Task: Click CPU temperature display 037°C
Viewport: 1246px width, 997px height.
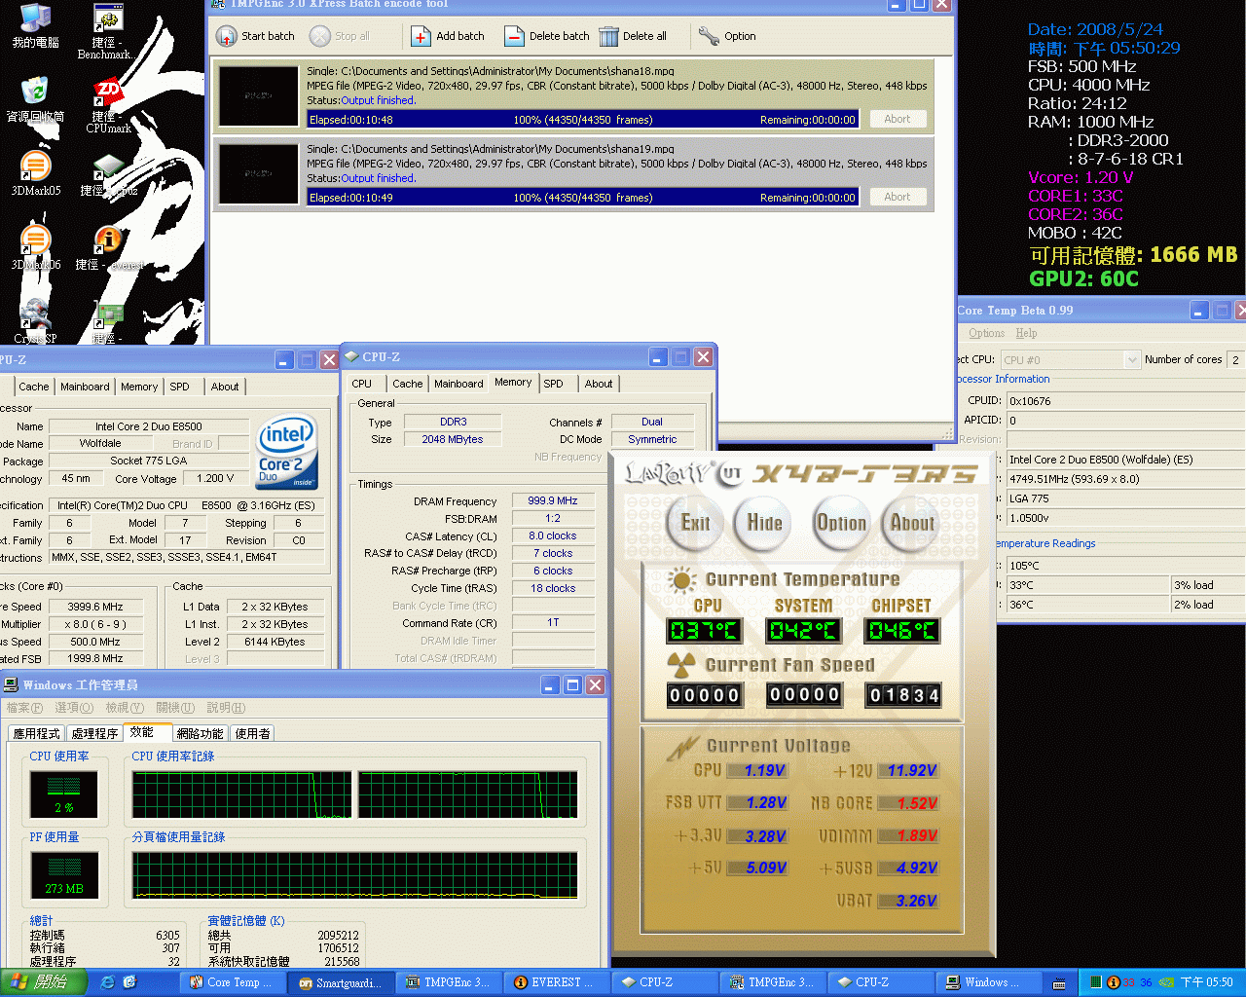Action: (705, 631)
